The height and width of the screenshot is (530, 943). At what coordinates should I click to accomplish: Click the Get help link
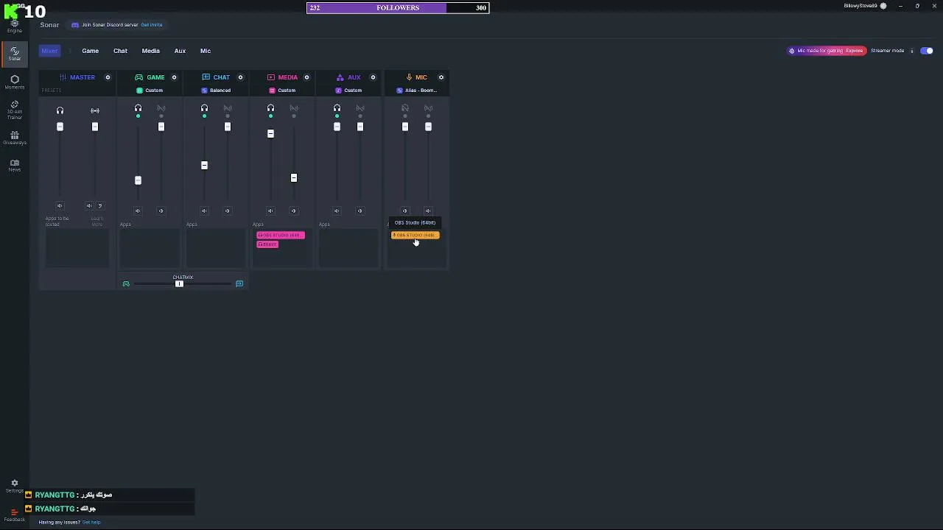coord(91,523)
